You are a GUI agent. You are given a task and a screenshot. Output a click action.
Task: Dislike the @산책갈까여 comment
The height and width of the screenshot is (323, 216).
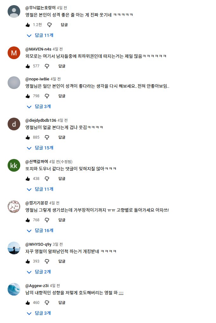(47, 179)
